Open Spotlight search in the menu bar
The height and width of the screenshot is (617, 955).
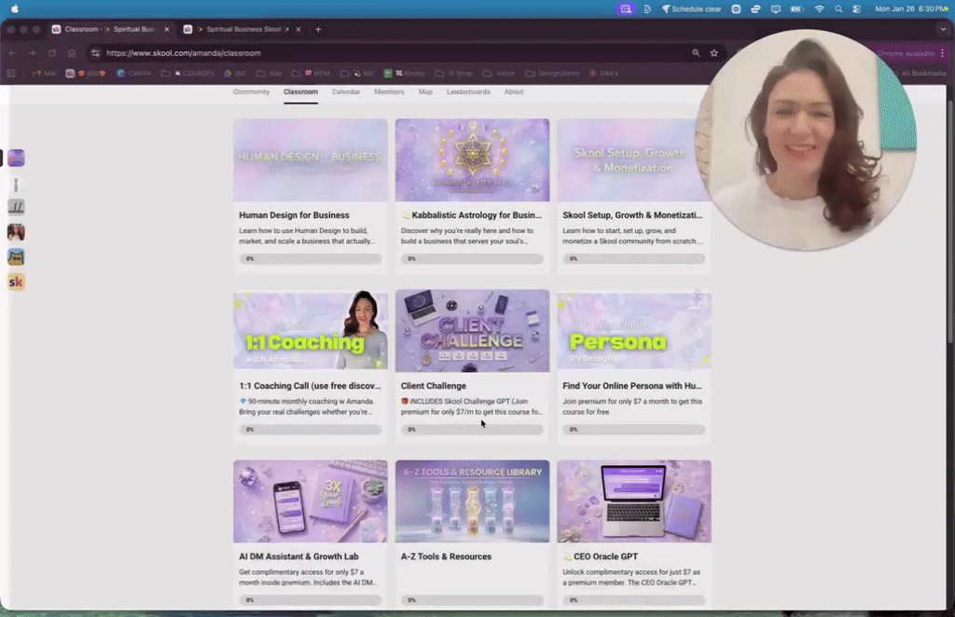coord(838,9)
